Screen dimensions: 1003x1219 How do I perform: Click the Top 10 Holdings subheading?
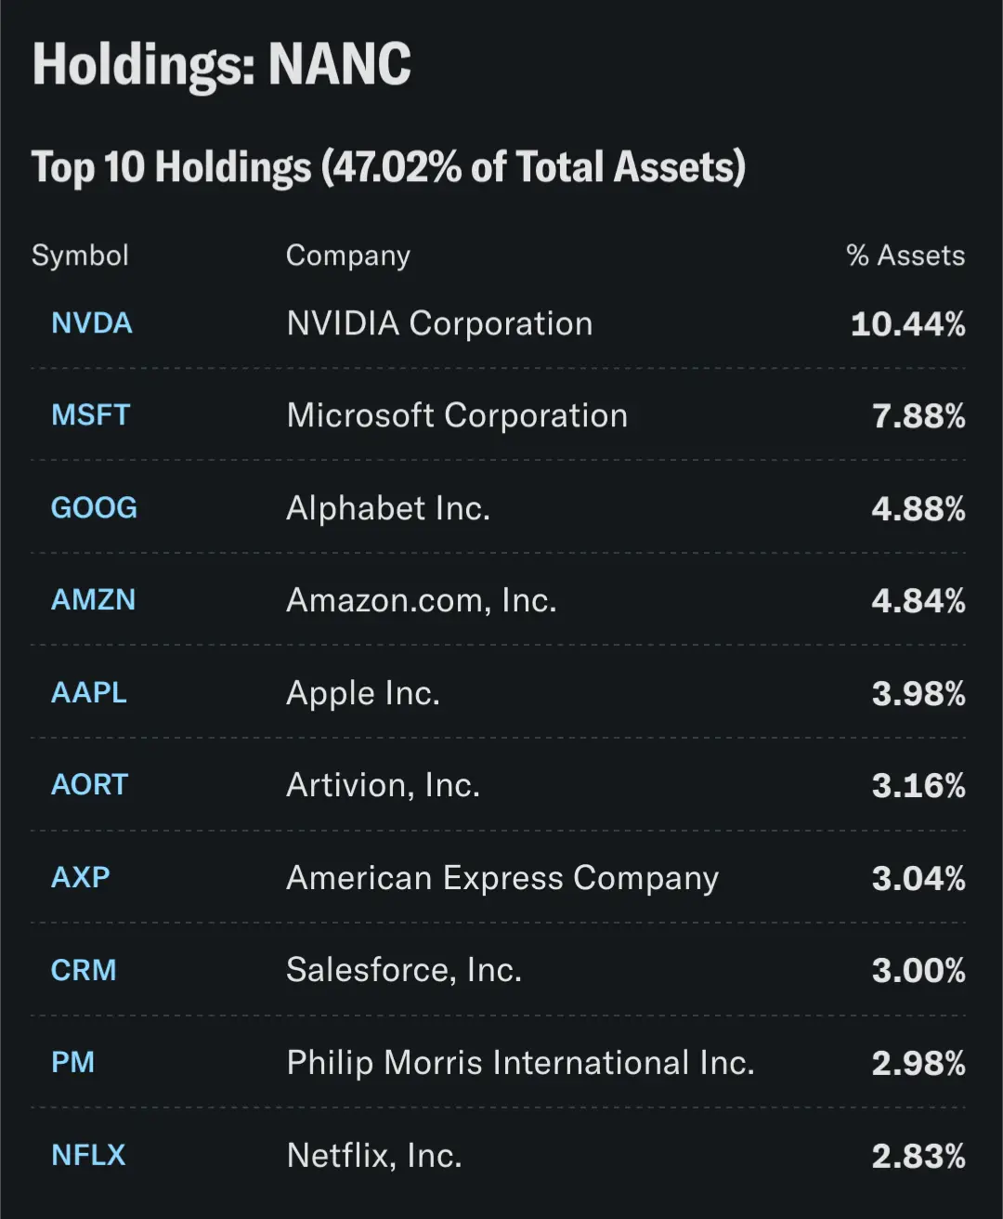click(x=388, y=168)
